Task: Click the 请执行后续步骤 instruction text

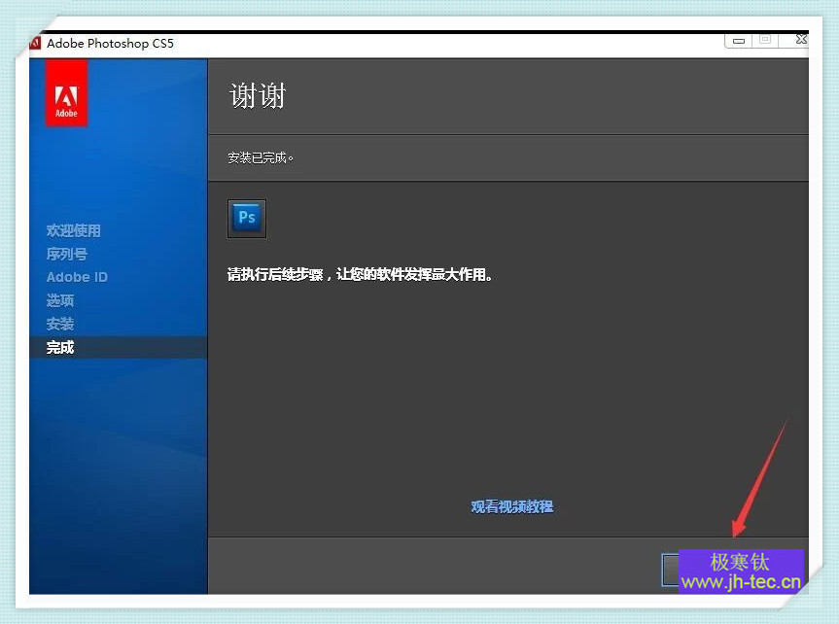Action: click(x=360, y=274)
